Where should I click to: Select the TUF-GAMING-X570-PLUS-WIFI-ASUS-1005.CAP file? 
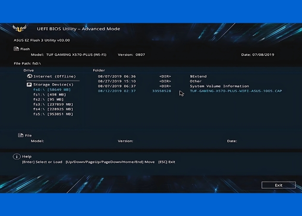coord(236,91)
